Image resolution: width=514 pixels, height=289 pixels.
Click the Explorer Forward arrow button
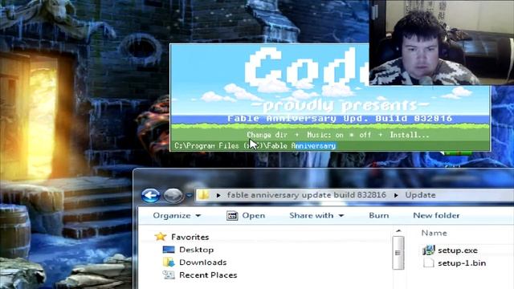[x=173, y=196]
